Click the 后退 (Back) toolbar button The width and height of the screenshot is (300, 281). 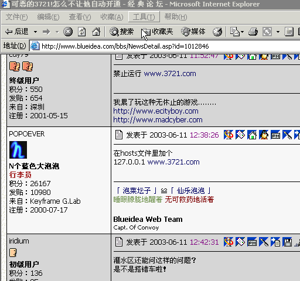tap(17, 32)
